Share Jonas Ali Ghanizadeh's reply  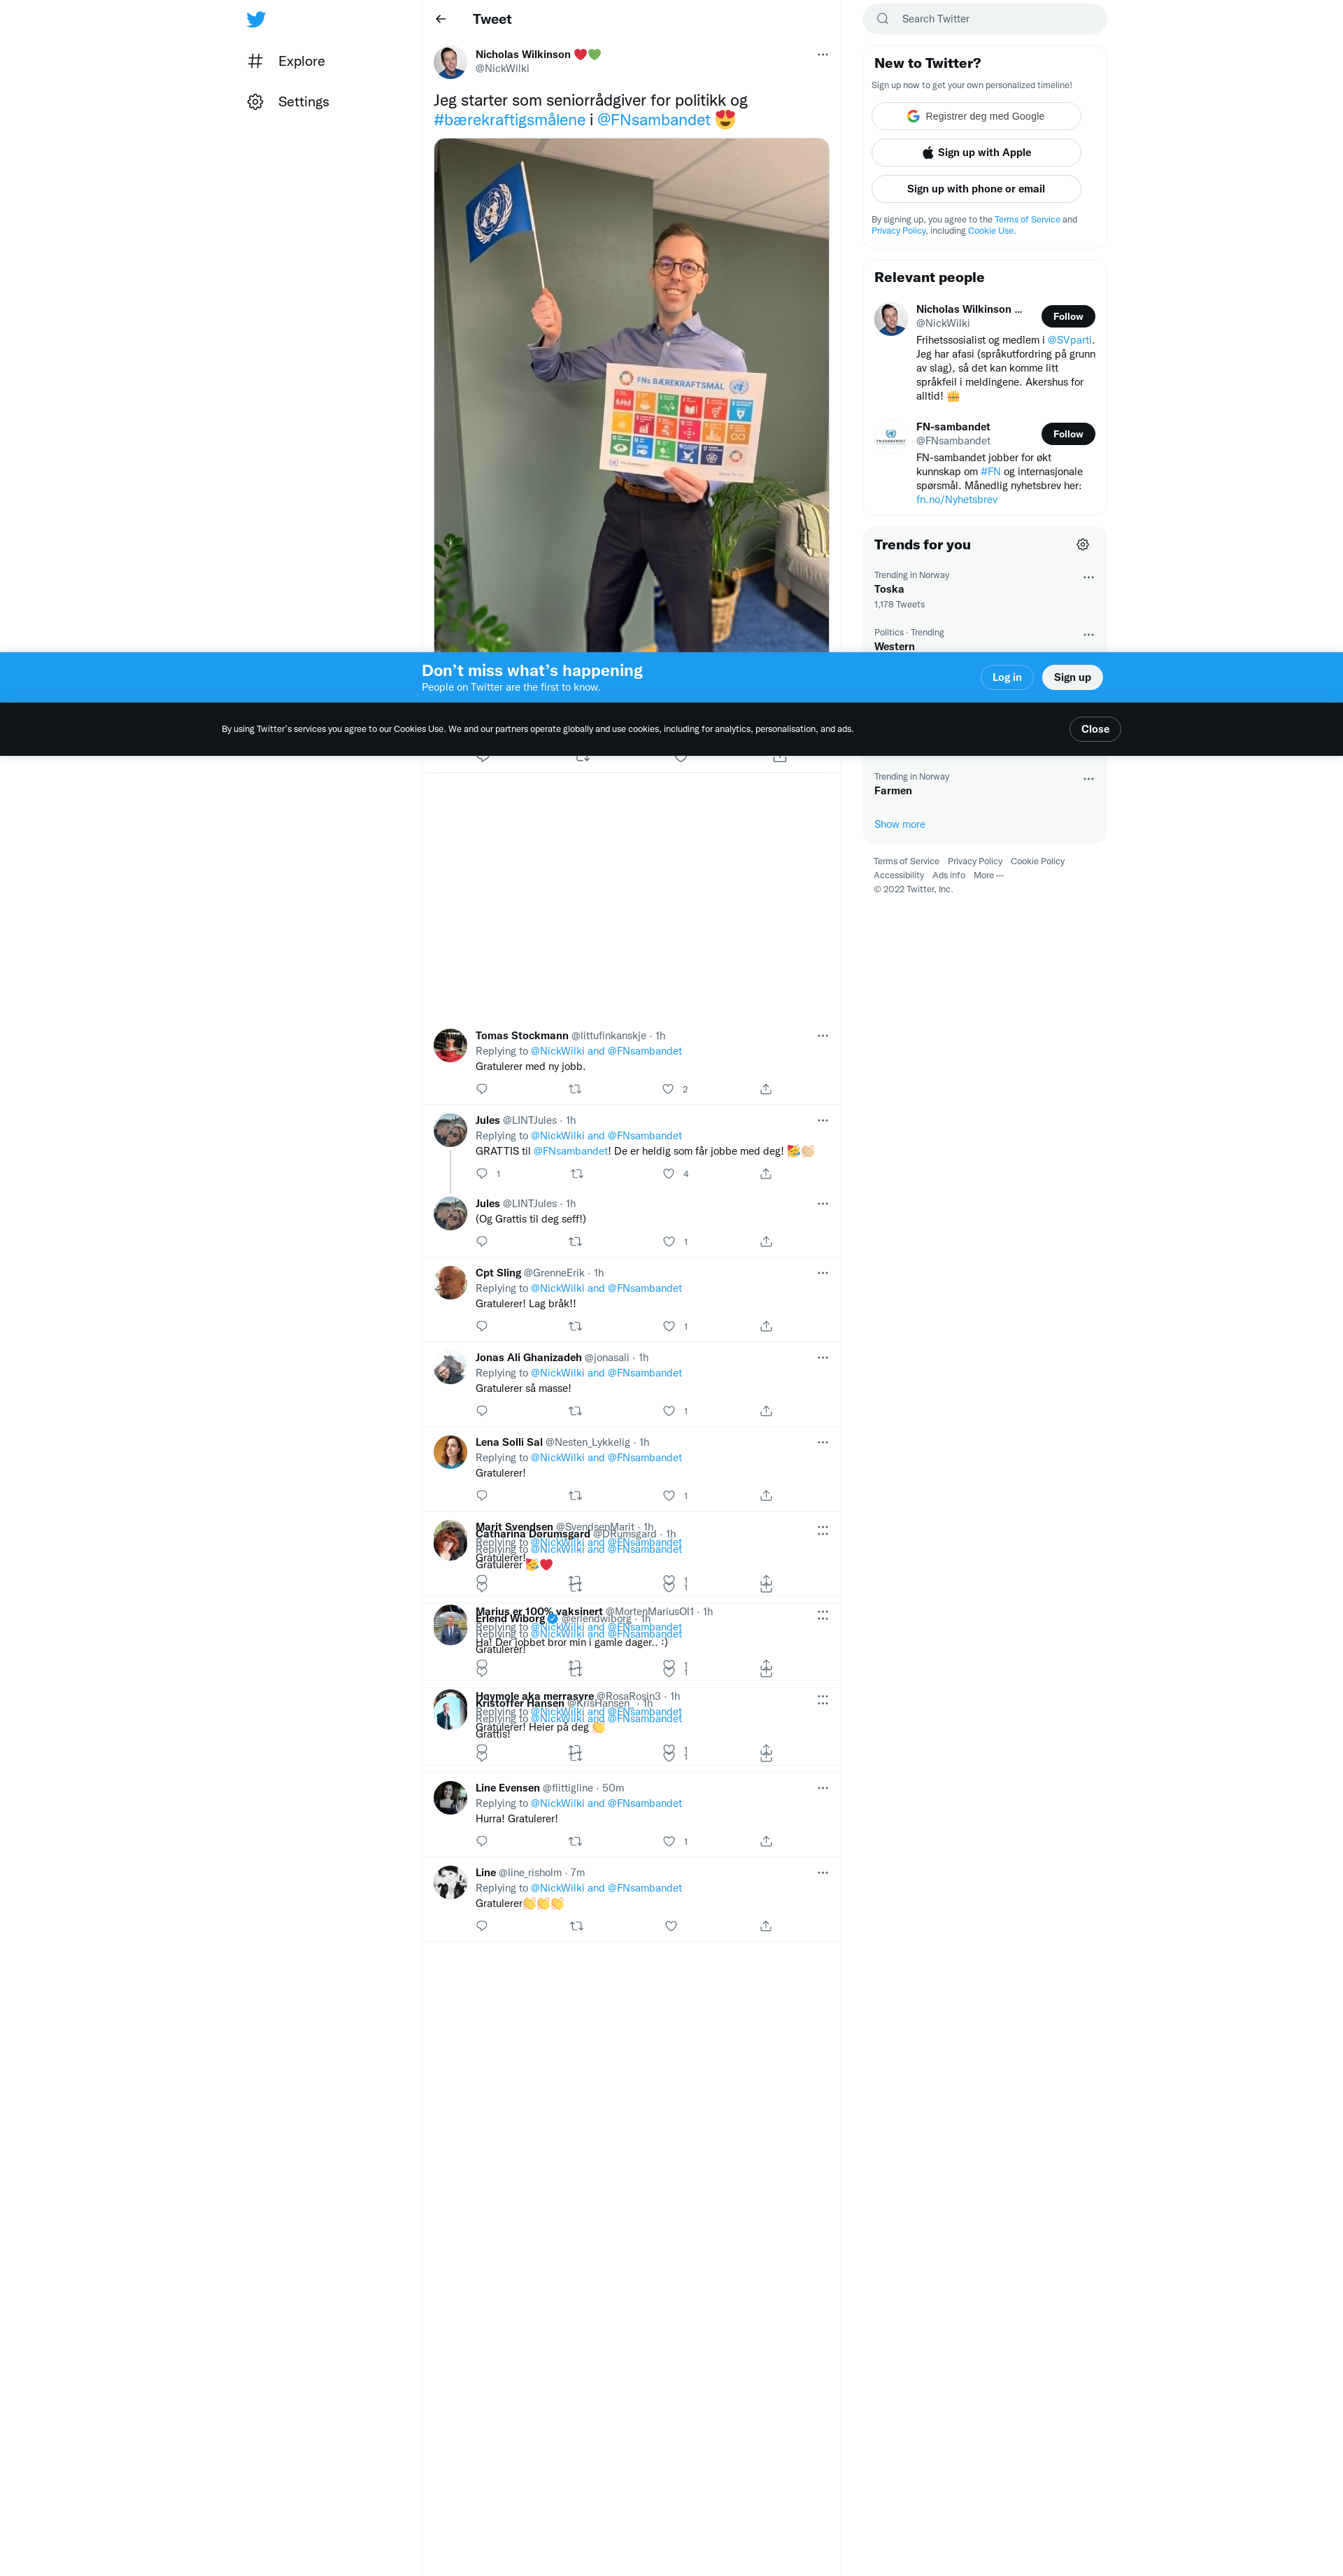pos(765,1411)
